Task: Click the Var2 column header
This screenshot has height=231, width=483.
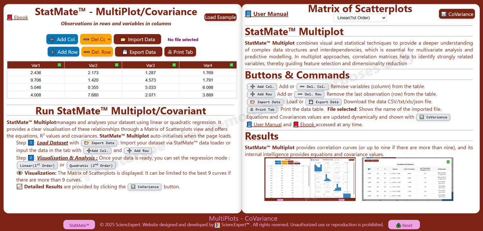Action: (x=93, y=65)
